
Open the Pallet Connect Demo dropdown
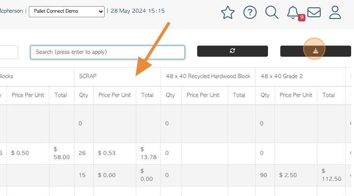pos(67,12)
